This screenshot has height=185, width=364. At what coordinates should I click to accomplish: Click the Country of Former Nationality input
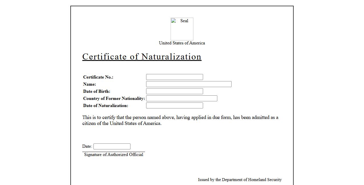coord(181,98)
